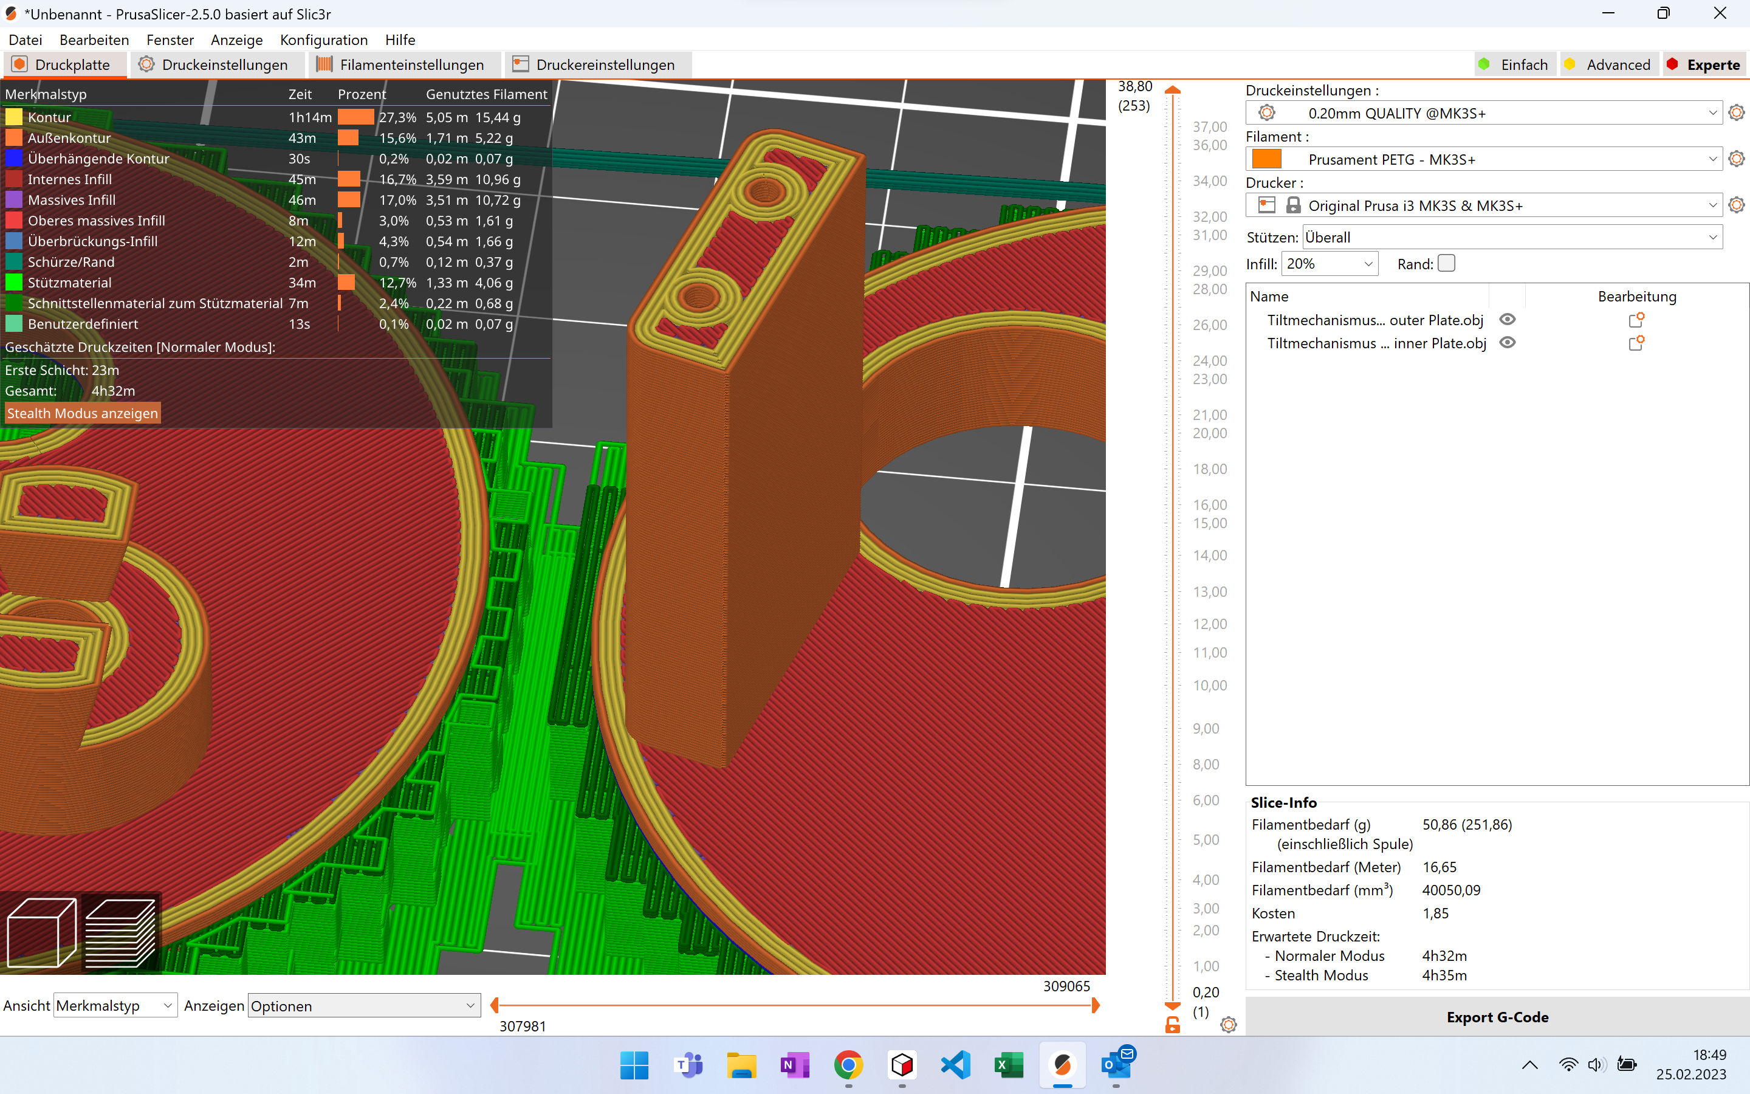Screen dimensions: 1750x1094
Task: Select the layers preview view icon
Action: tap(120, 932)
